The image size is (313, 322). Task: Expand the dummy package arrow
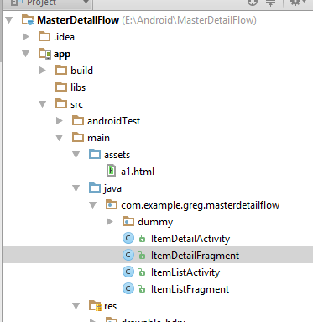(110, 222)
